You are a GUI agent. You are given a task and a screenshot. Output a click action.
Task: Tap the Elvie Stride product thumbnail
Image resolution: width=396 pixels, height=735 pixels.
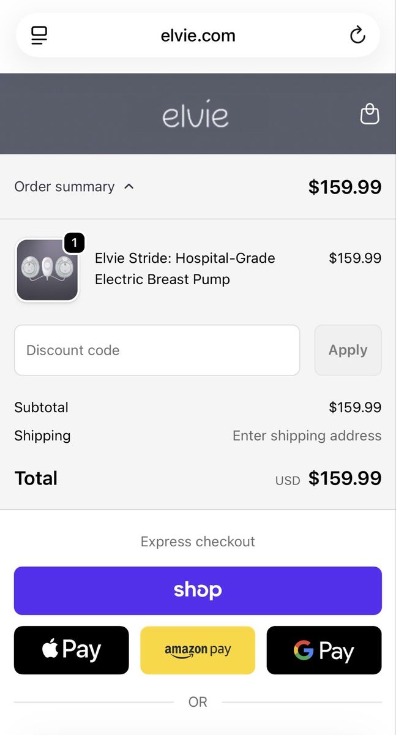click(47, 270)
